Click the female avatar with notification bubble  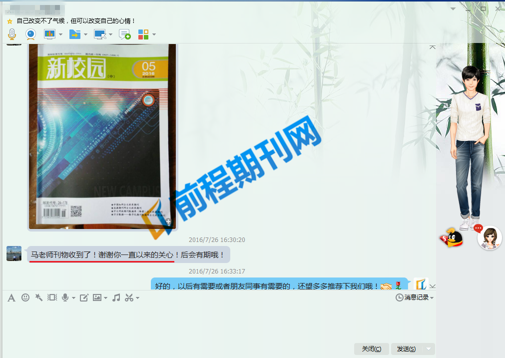[489, 238]
